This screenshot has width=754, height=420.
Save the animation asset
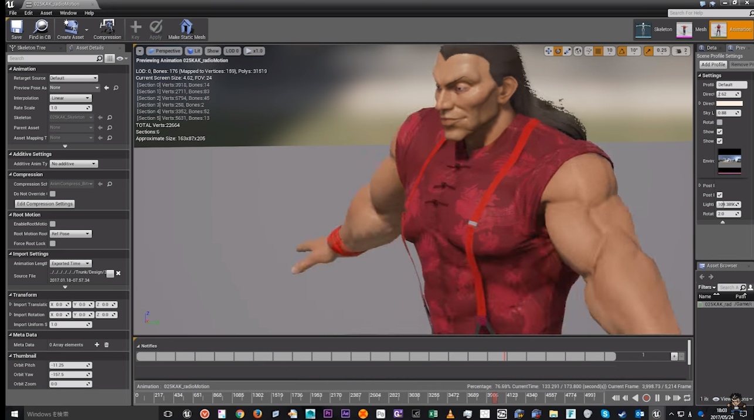(16, 29)
